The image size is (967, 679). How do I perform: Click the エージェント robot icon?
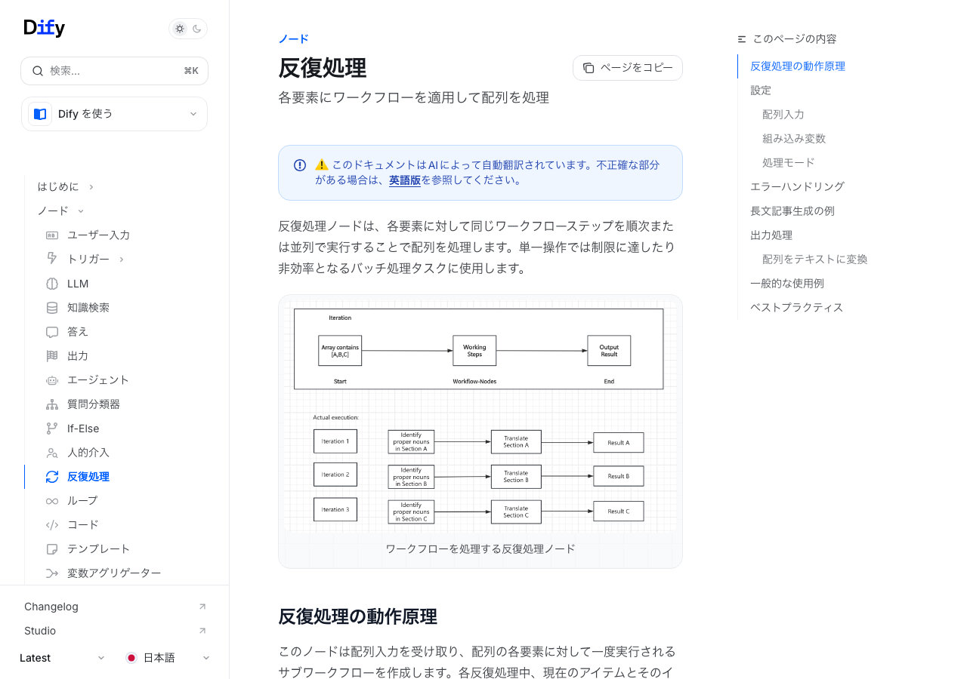click(x=52, y=380)
